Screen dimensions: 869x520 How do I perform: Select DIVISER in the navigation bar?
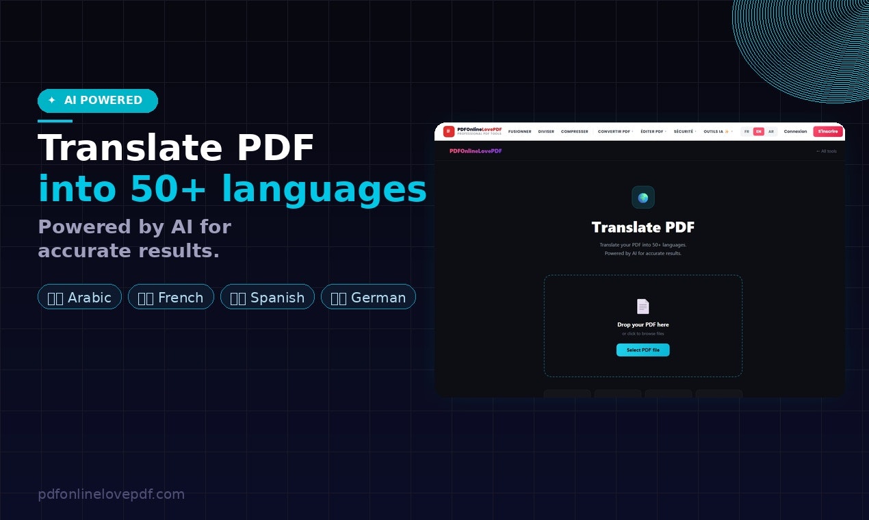[547, 131]
